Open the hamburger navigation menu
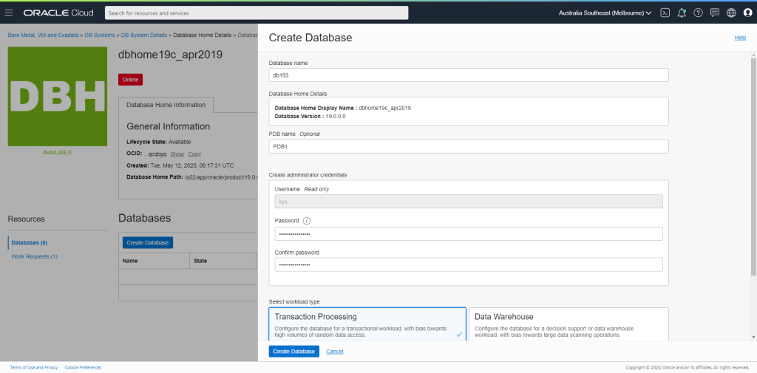The height and width of the screenshot is (373, 757). pos(10,13)
